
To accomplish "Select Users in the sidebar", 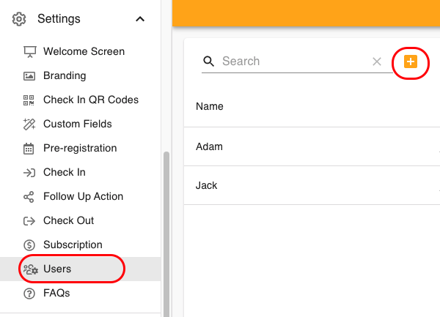I will click(x=57, y=269).
